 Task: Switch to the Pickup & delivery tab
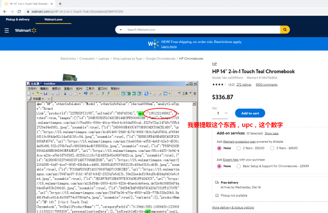[x=18, y=19]
